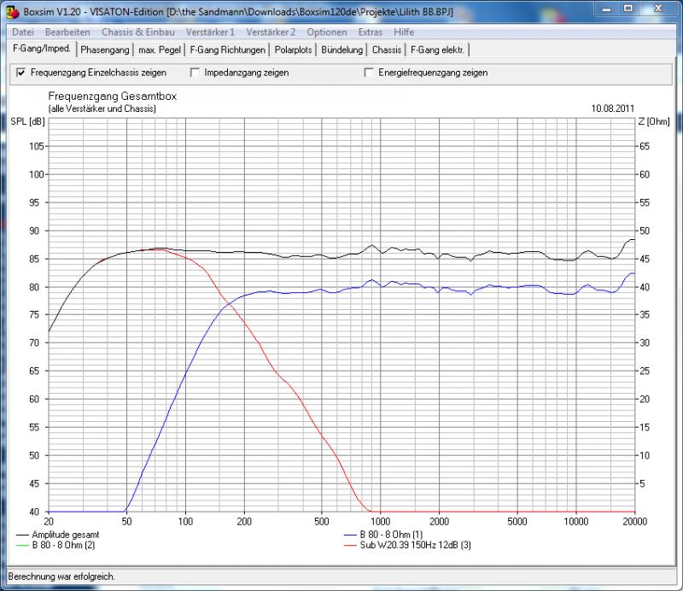Enable the Energiefrequenzgang zeigen checkbox
The width and height of the screenshot is (683, 591).
click(x=370, y=73)
